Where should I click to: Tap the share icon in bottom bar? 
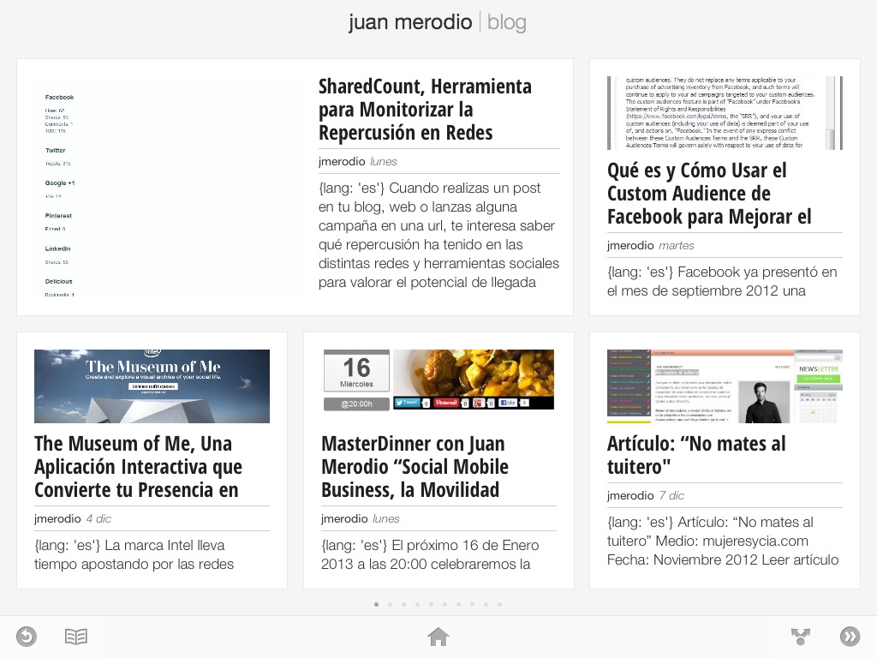pyautogui.click(x=801, y=637)
